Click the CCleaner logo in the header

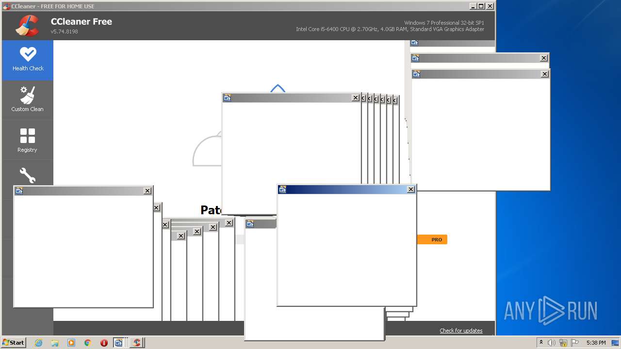click(x=27, y=26)
